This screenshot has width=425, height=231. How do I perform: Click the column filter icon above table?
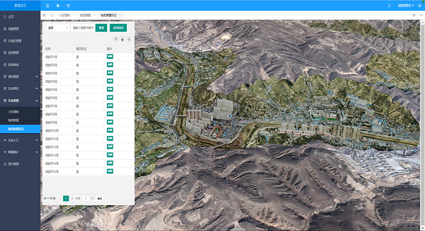coord(116,39)
